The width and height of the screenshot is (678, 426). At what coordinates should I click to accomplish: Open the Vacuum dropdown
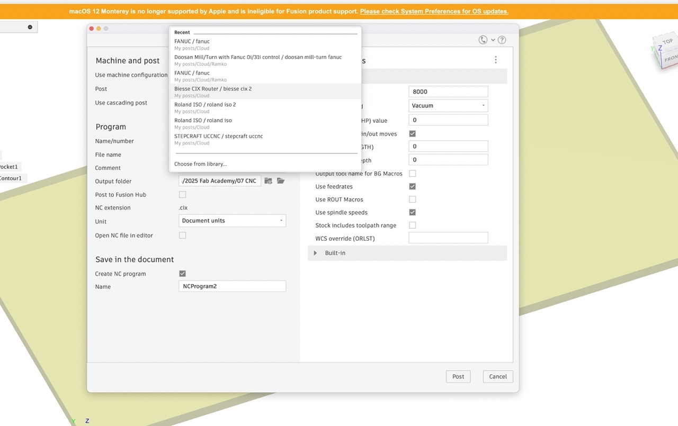click(448, 105)
